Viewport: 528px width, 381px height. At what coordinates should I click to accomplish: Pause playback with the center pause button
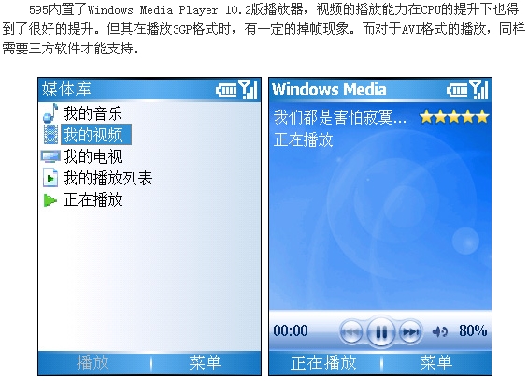[381, 332]
